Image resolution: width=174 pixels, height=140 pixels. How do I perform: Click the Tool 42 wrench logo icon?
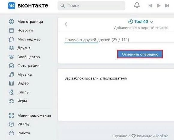coord(130,22)
